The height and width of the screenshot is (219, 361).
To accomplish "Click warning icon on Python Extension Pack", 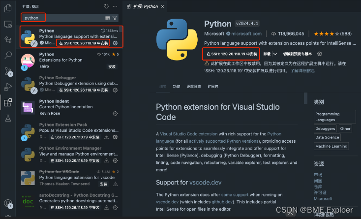I will click(x=106, y=137).
